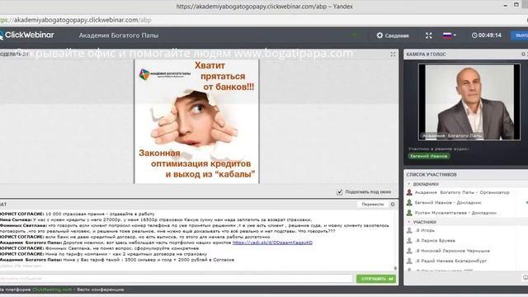528x297 pixels.
Task: Open the ClickMeeting.com footer link
Action: (52, 290)
